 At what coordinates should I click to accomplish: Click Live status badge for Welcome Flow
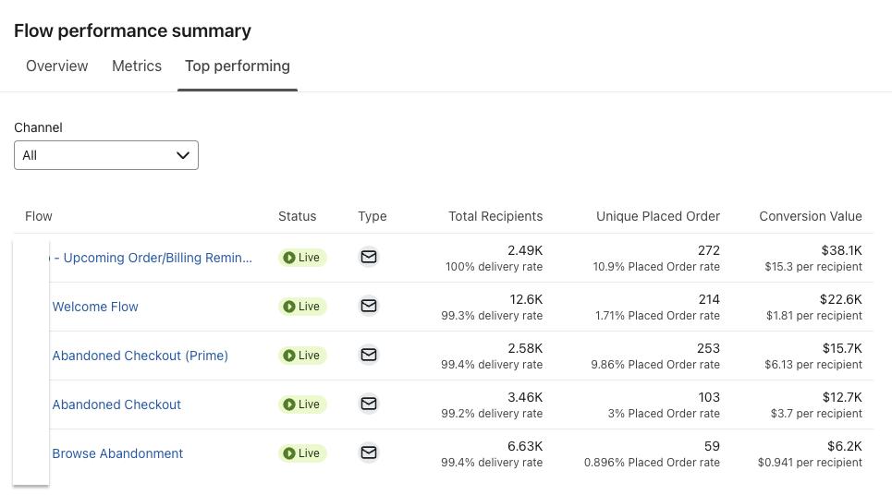(x=302, y=306)
